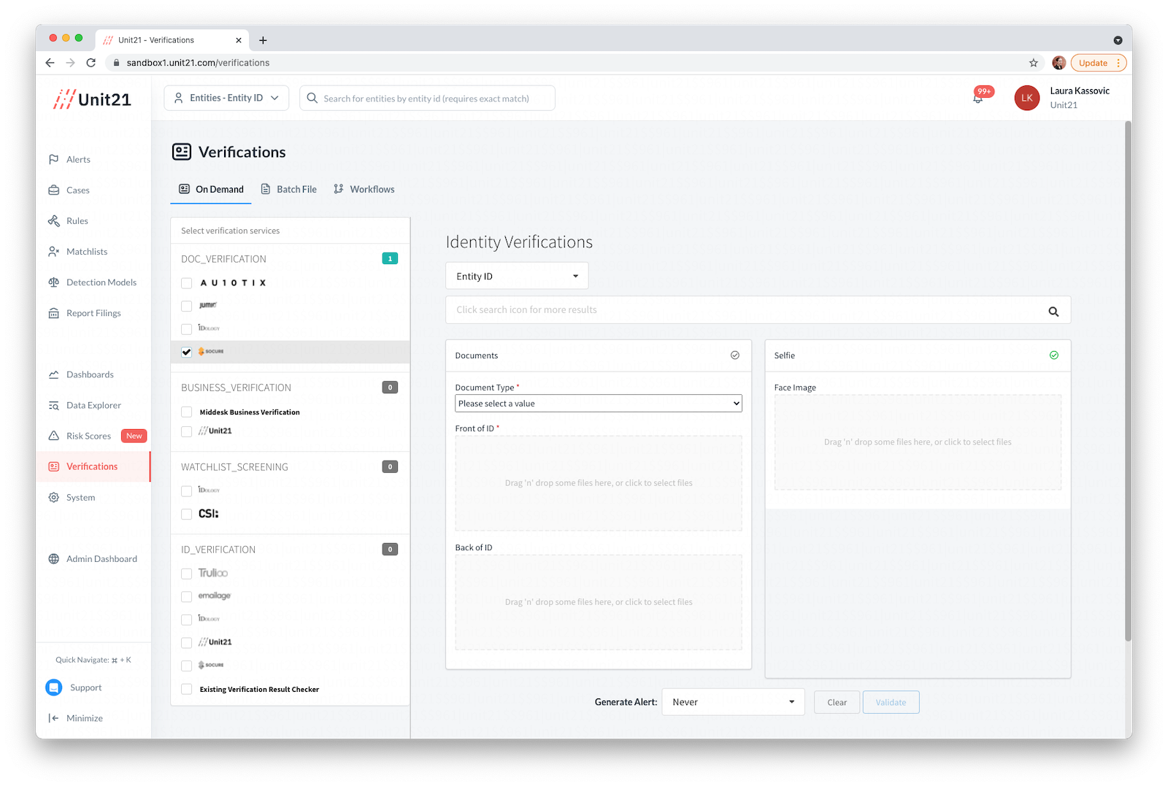The height and width of the screenshot is (786, 1168).
Task: Click the search icon in identity search field
Action: [x=1053, y=311]
